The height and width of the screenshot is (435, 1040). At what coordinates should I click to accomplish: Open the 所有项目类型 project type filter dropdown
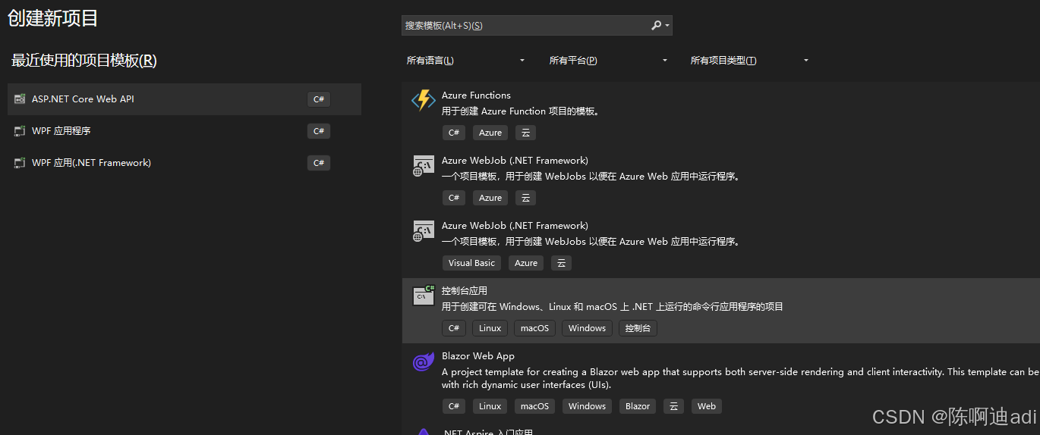click(x=749, y=61)
